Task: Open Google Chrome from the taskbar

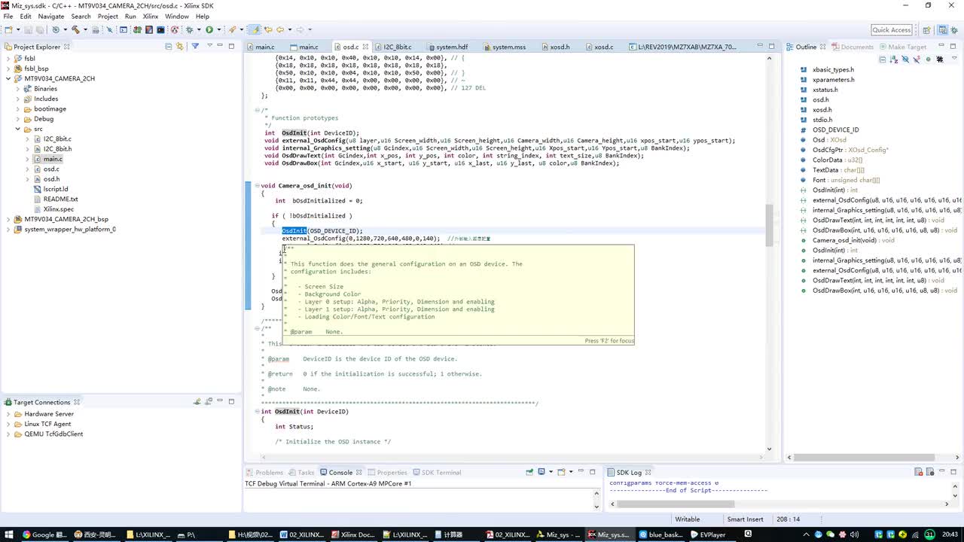Action: tap(44, 534)
